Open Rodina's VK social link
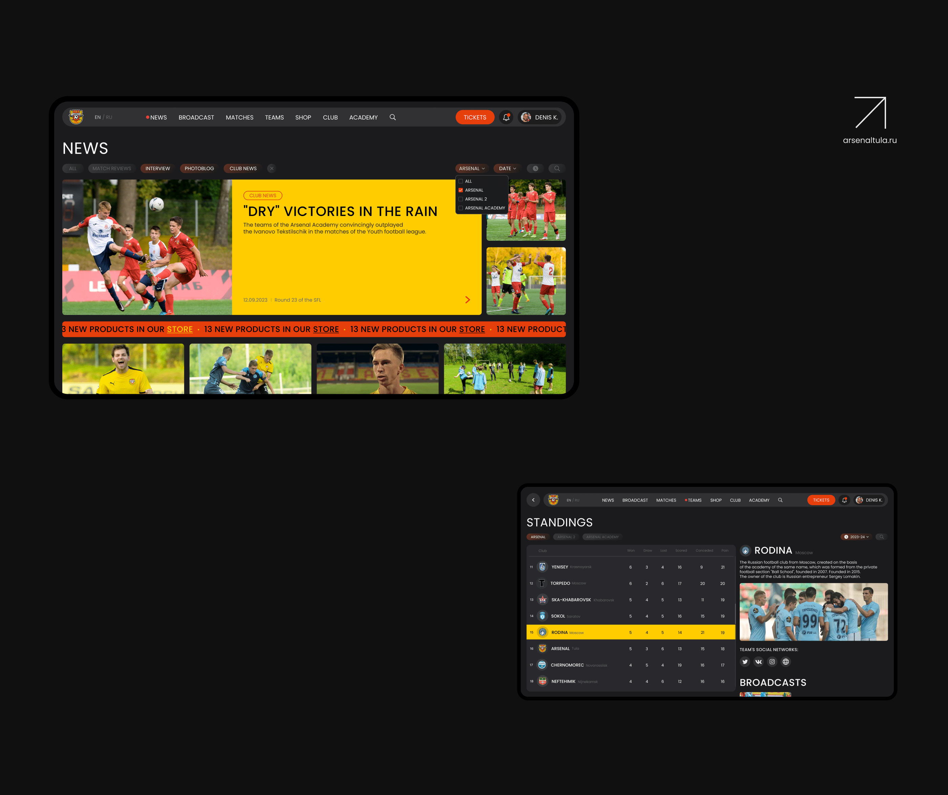Screen dimensions: 948x795 pos(758,662)
